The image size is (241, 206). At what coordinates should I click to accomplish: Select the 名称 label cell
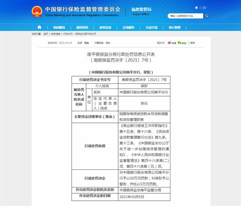105,92
